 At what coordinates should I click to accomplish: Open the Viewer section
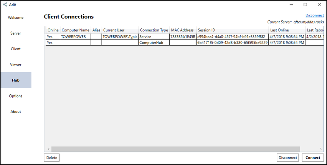click(16, 65)
